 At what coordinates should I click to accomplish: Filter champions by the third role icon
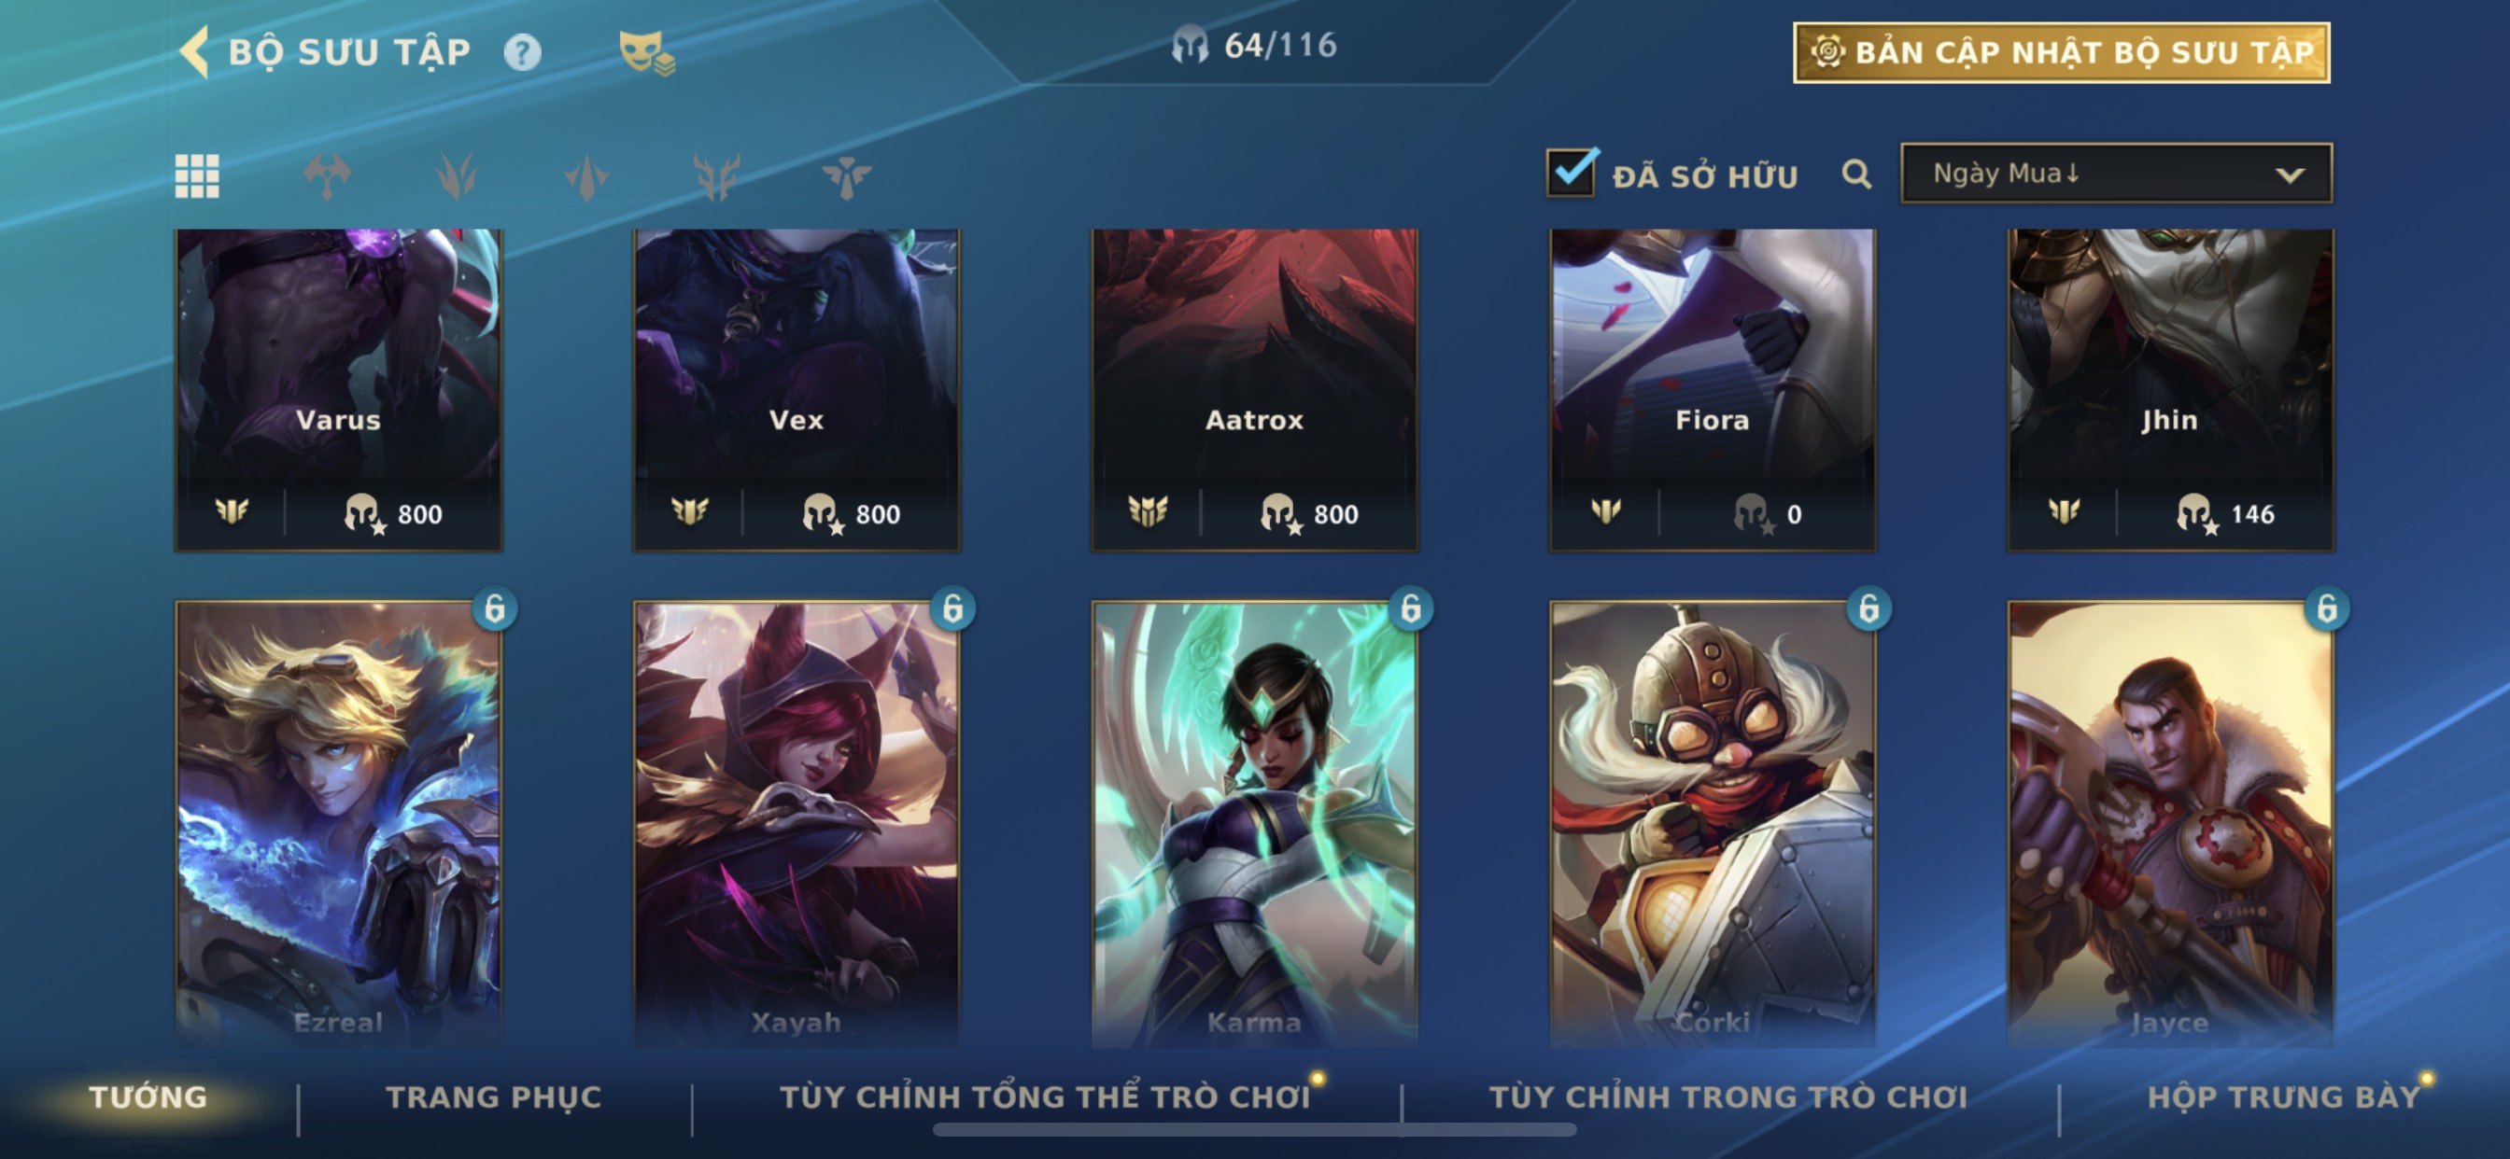pos(586,176)
